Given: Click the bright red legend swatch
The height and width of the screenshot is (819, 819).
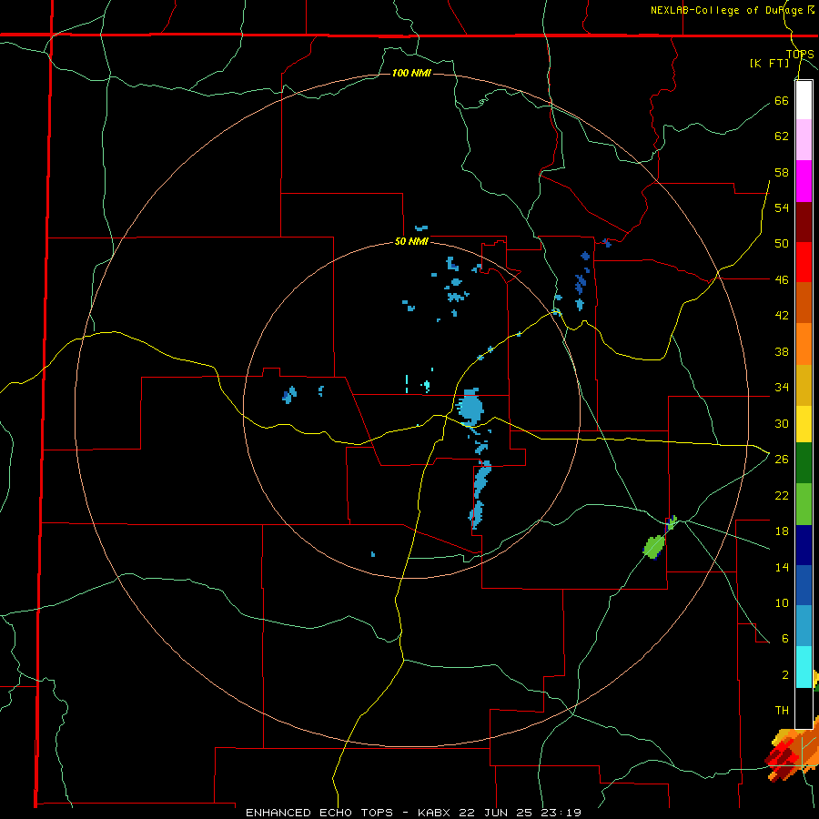Looking at the screenshot, I should click(x=804, y=262).
